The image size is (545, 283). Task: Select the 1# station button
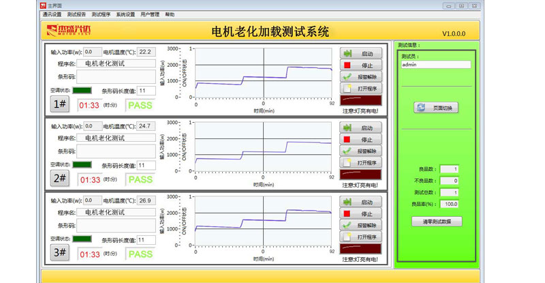(x=60, y=104)
